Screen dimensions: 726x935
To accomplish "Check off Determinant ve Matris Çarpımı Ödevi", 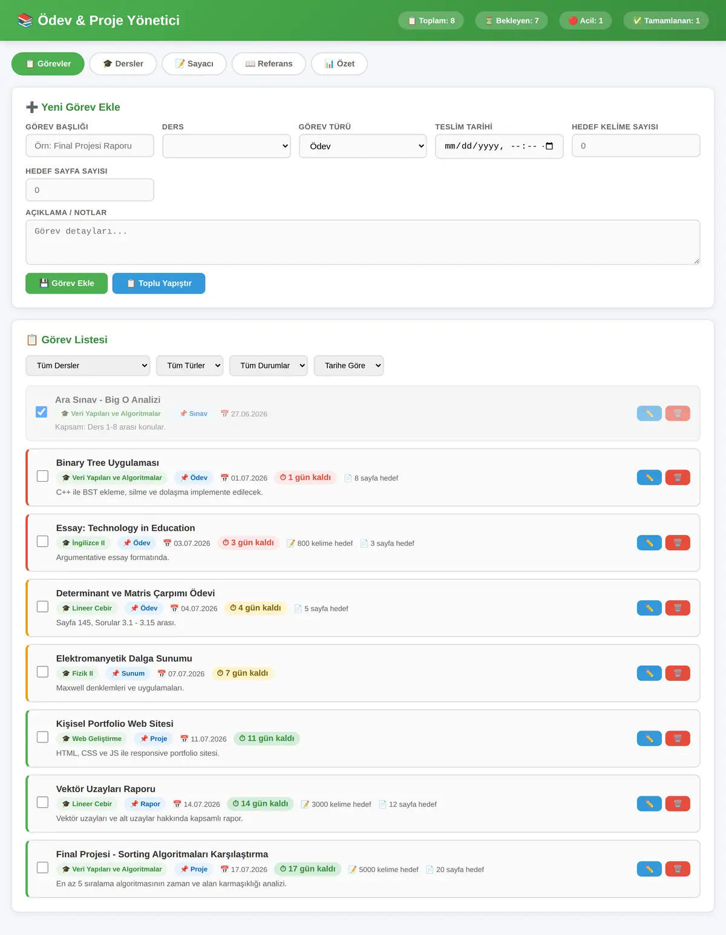I will 42,606.
